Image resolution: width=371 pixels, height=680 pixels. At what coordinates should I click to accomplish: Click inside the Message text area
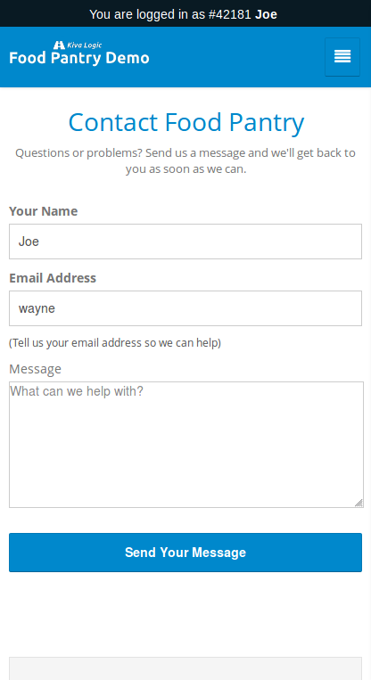(186, 445)
